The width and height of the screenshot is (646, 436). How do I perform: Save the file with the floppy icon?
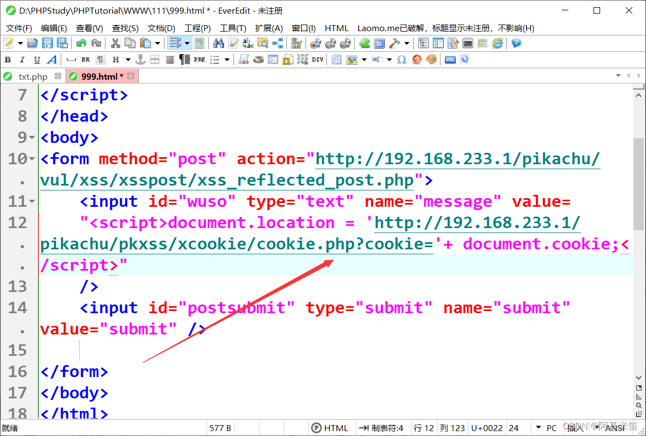click(48, 43)
